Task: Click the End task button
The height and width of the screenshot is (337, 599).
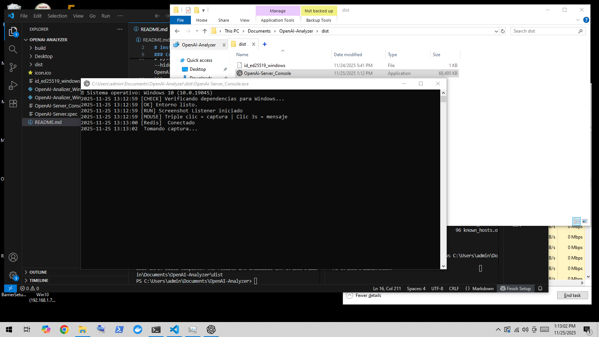Action: click(x=572, y=295)
